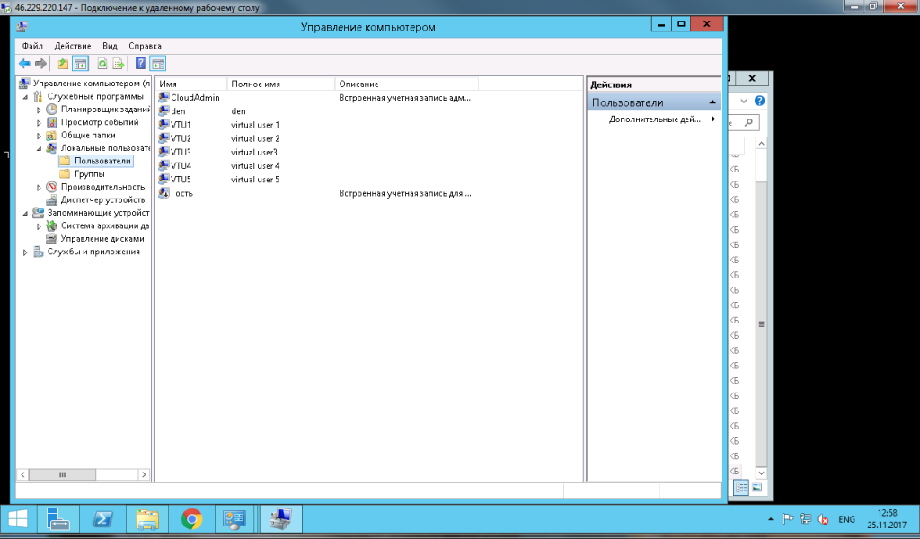Switch background Explorer to details view icon
The image size is (920, 539).
741,488
